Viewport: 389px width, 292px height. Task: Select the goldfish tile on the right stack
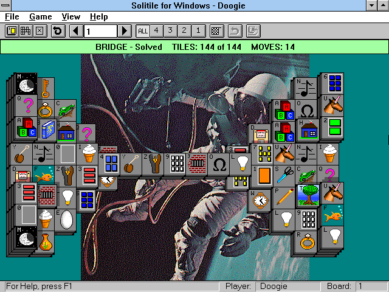click(333, 215)
